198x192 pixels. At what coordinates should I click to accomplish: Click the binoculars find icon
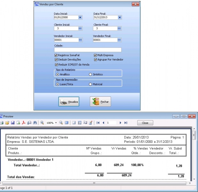[x=34, y=123]
